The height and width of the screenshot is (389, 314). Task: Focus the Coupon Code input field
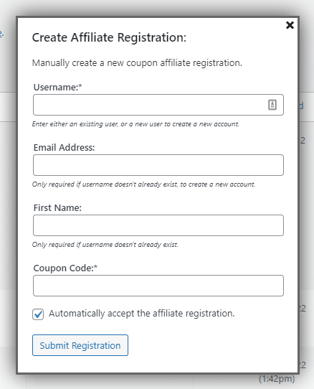tap(158, 286)
